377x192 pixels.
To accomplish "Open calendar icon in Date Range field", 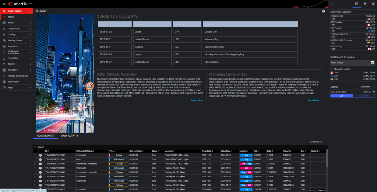I will 372,63.
